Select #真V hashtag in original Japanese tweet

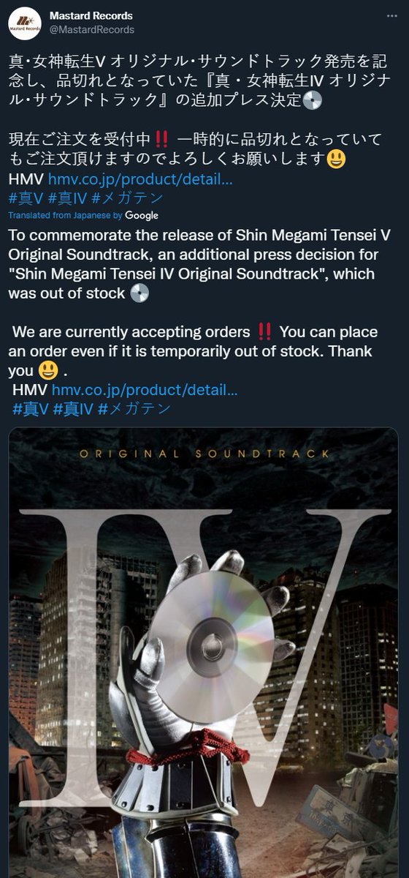coord(27,198)
